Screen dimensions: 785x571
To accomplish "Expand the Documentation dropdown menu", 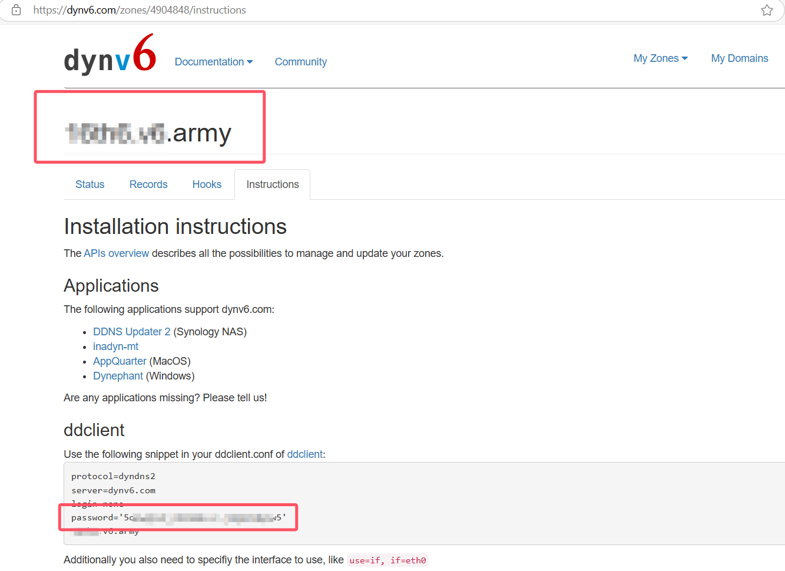I will pyautogui.click(x=213, y=62).
